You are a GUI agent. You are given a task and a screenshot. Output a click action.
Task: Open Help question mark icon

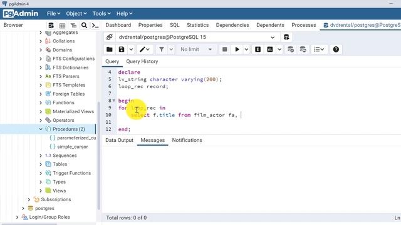336,49
